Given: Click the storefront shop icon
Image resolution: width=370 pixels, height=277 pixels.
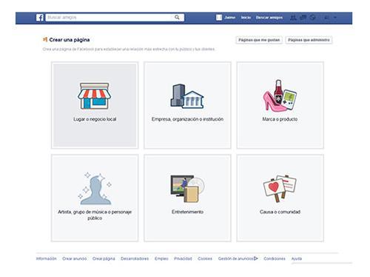Looking at the screenshot, I should [95, 96].
